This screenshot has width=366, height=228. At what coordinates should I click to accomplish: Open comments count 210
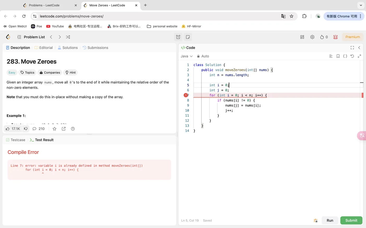[38, 129]
